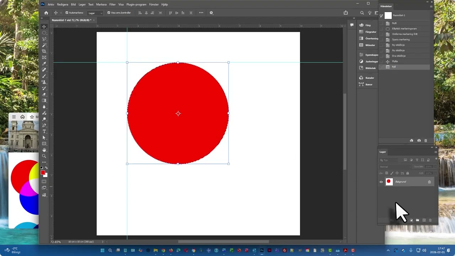Toggle Visa omv.kontroller checkbox

tap(109, 13)
